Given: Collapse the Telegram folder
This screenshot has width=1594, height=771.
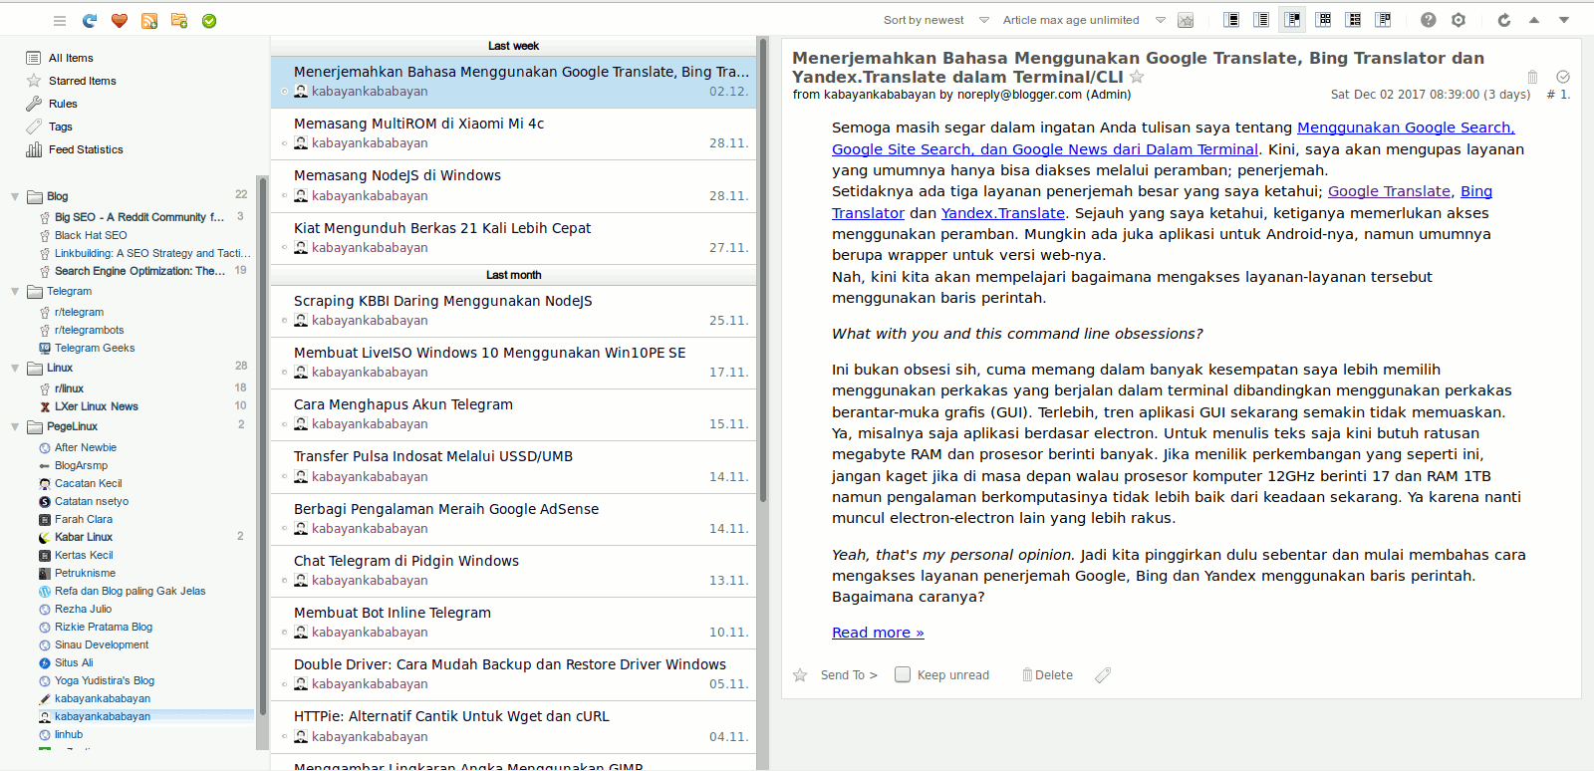Looking at the screenshot, I should tap(15, 292).
